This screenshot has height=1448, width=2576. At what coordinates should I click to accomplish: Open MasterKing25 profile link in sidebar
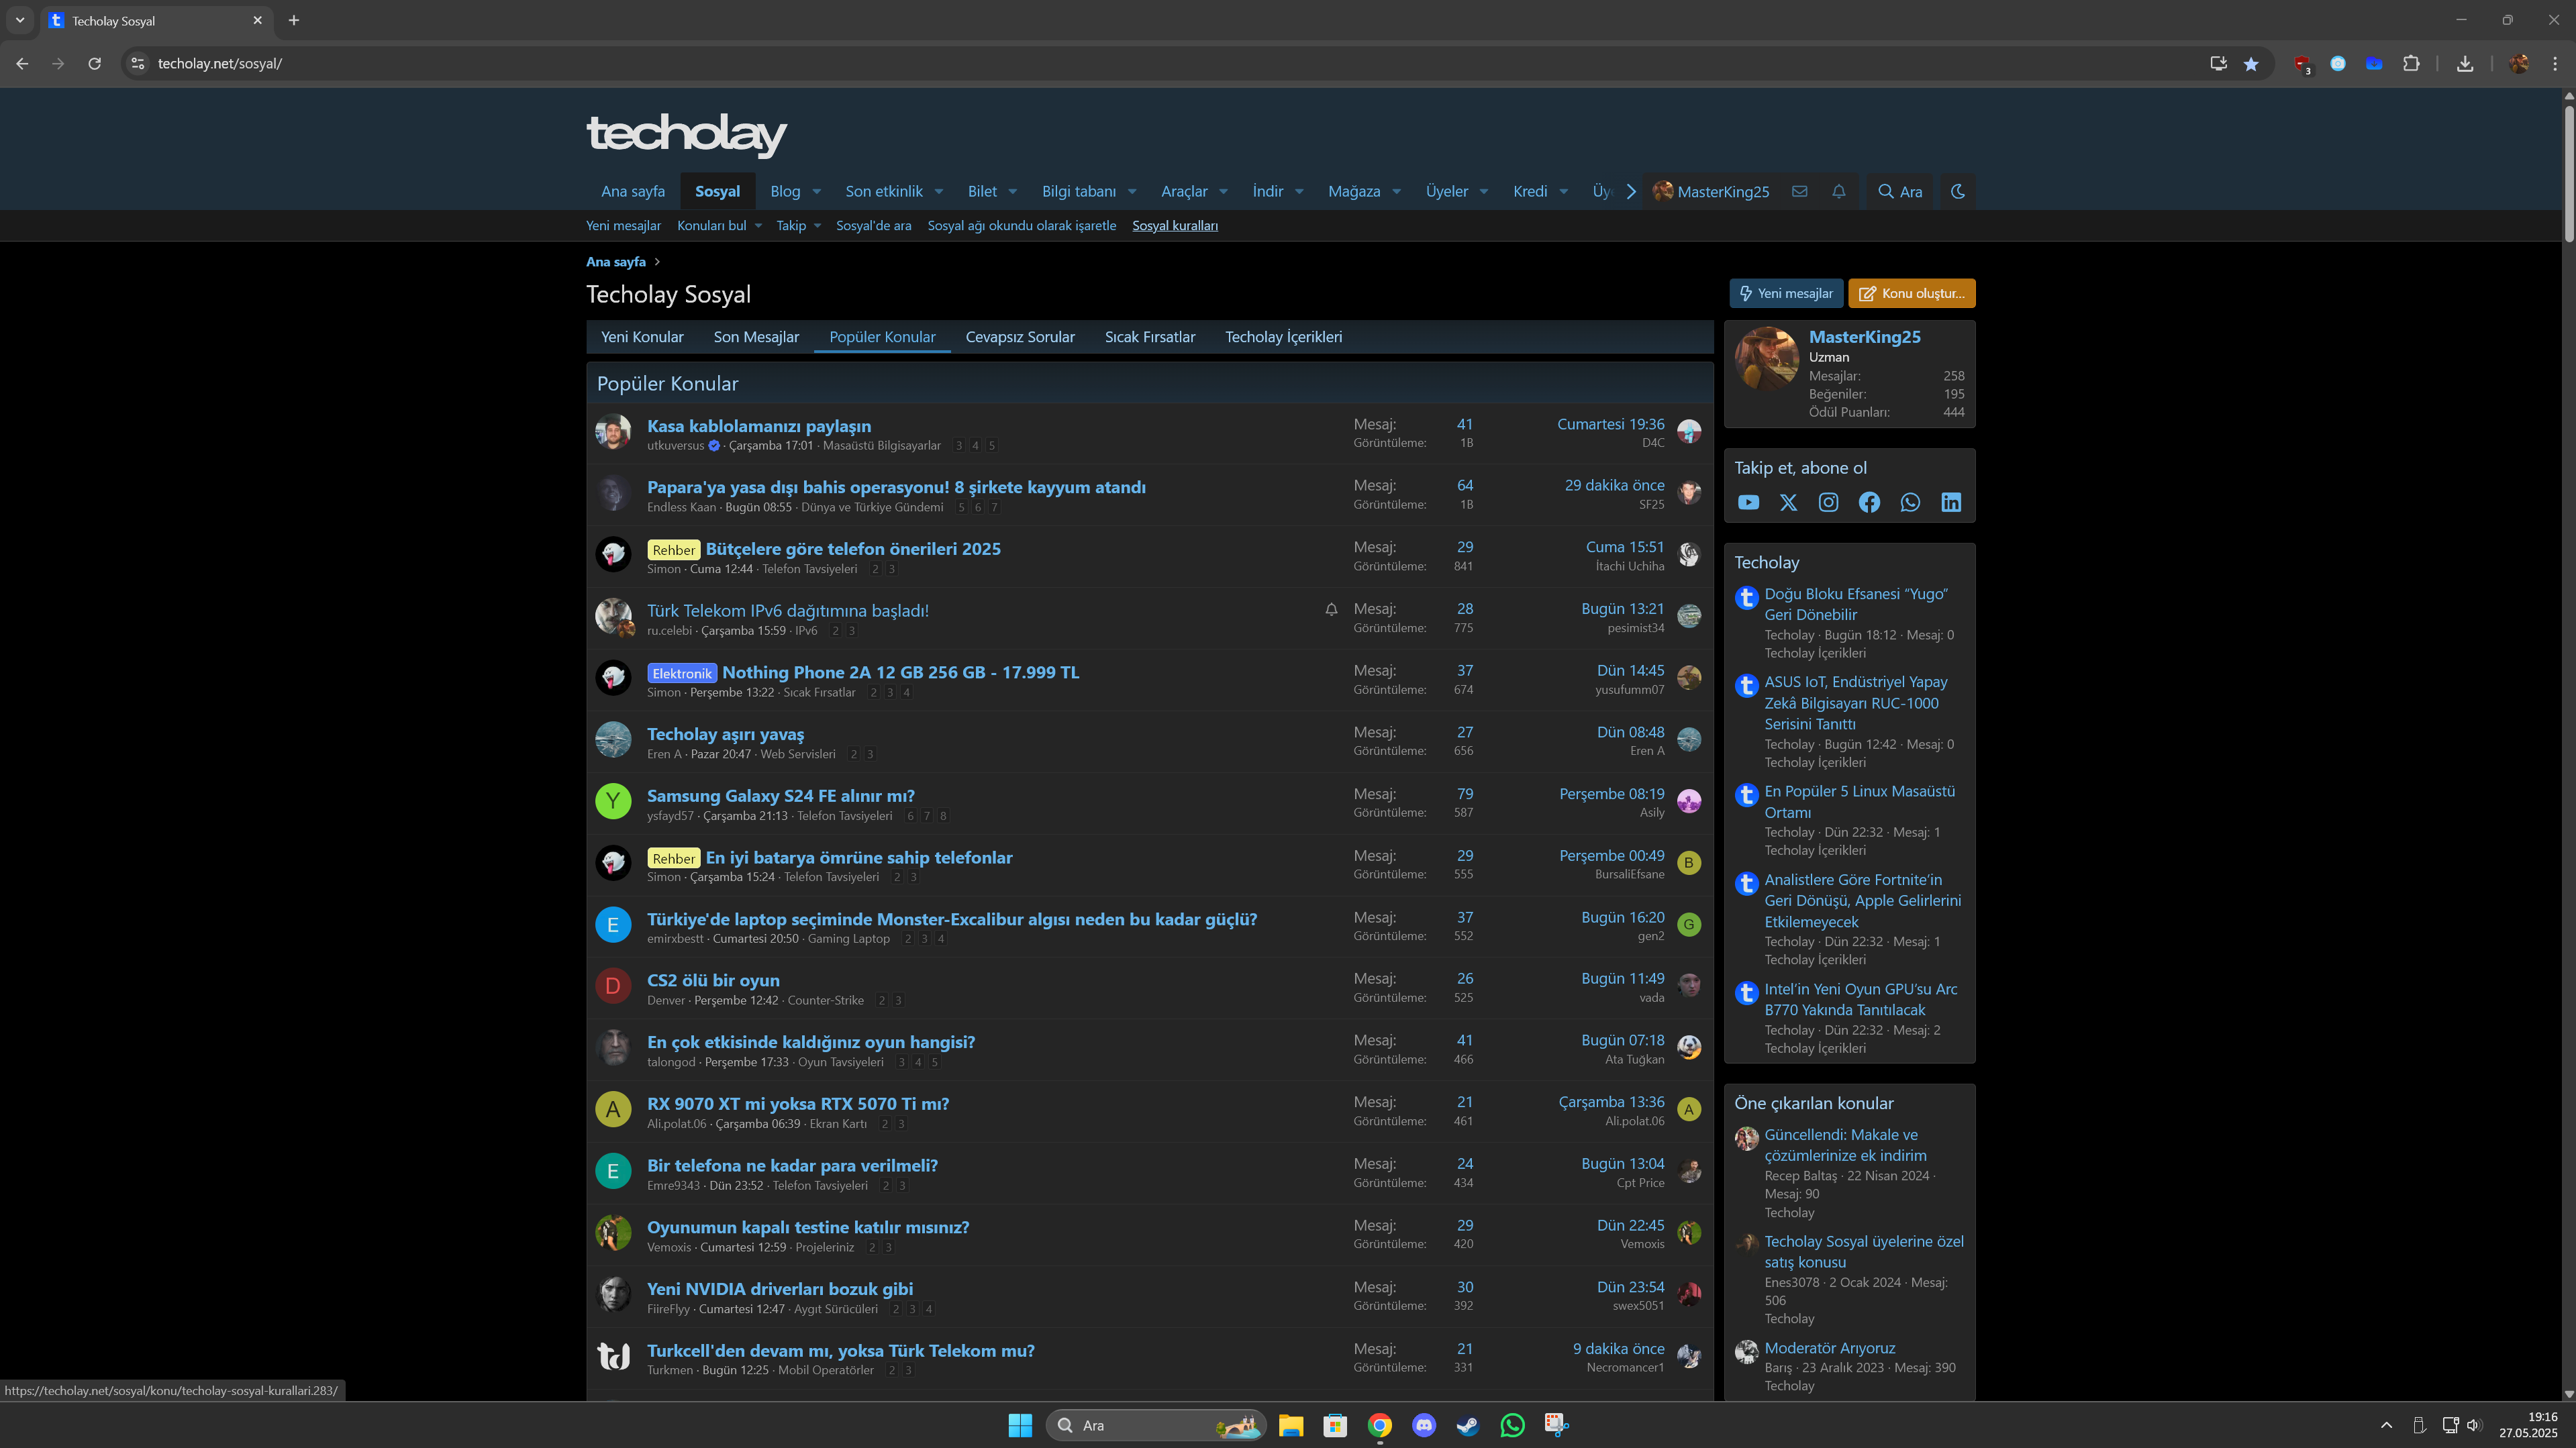(1864, 337)
